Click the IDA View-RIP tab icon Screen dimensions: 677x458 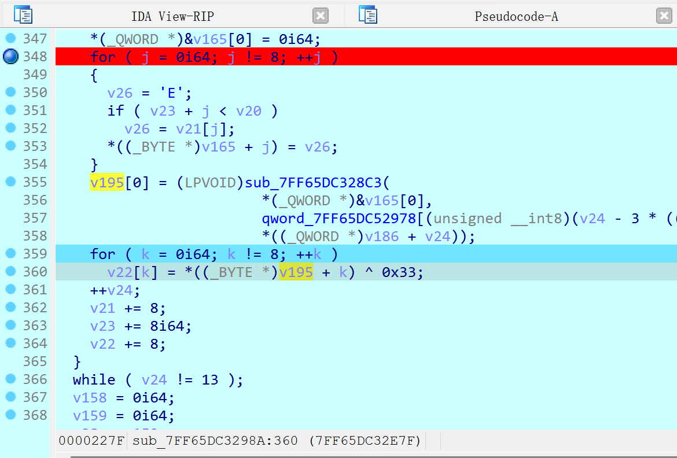23,15
